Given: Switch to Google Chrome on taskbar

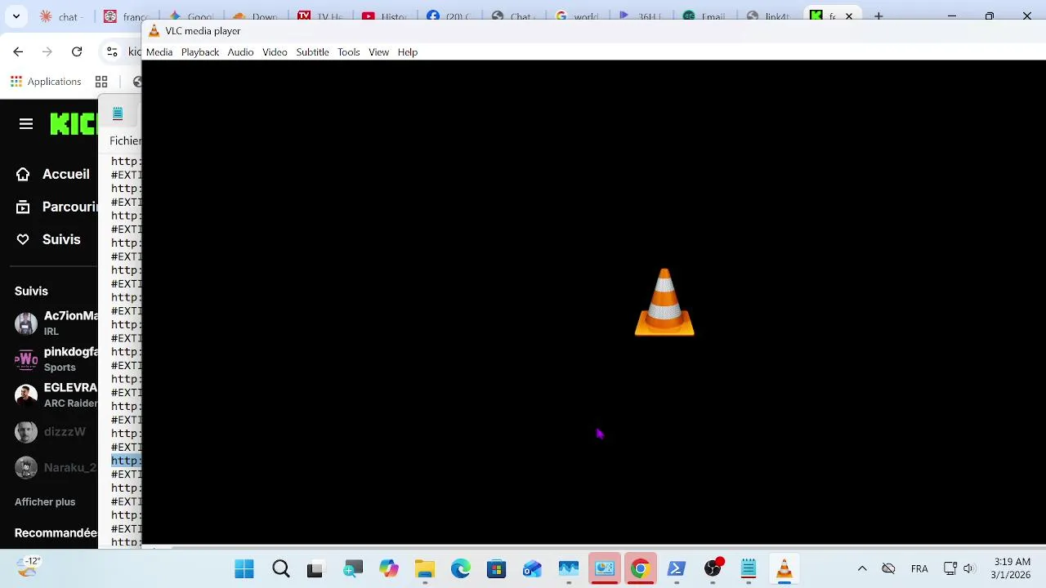Looking at the screenshot, I should [x=640, y=569].
